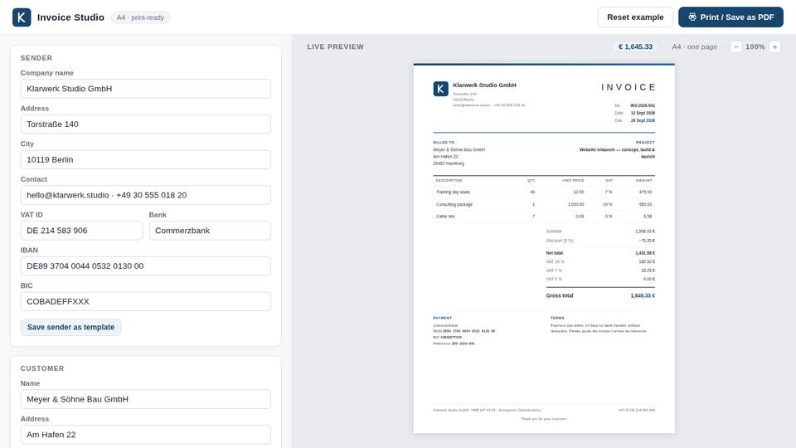This screenshot has width=796, height=448.
Task: Edit the Bank field Commerzbank
Action: pos(210,231)
